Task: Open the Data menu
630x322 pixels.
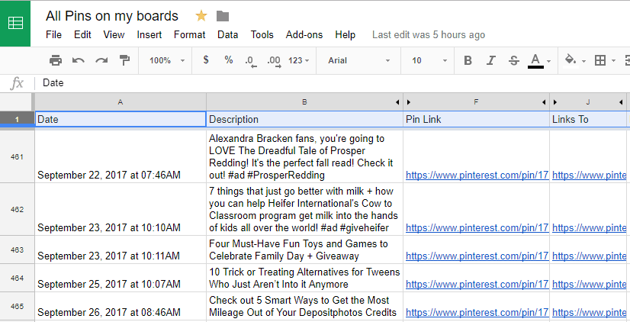Action: [228, 34]
